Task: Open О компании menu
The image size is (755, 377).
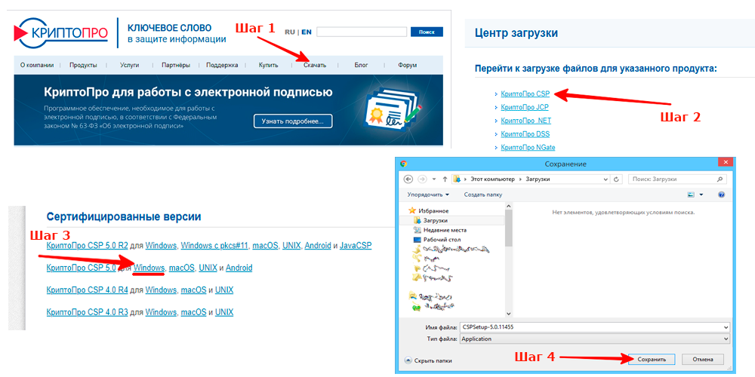Action: 37,65
